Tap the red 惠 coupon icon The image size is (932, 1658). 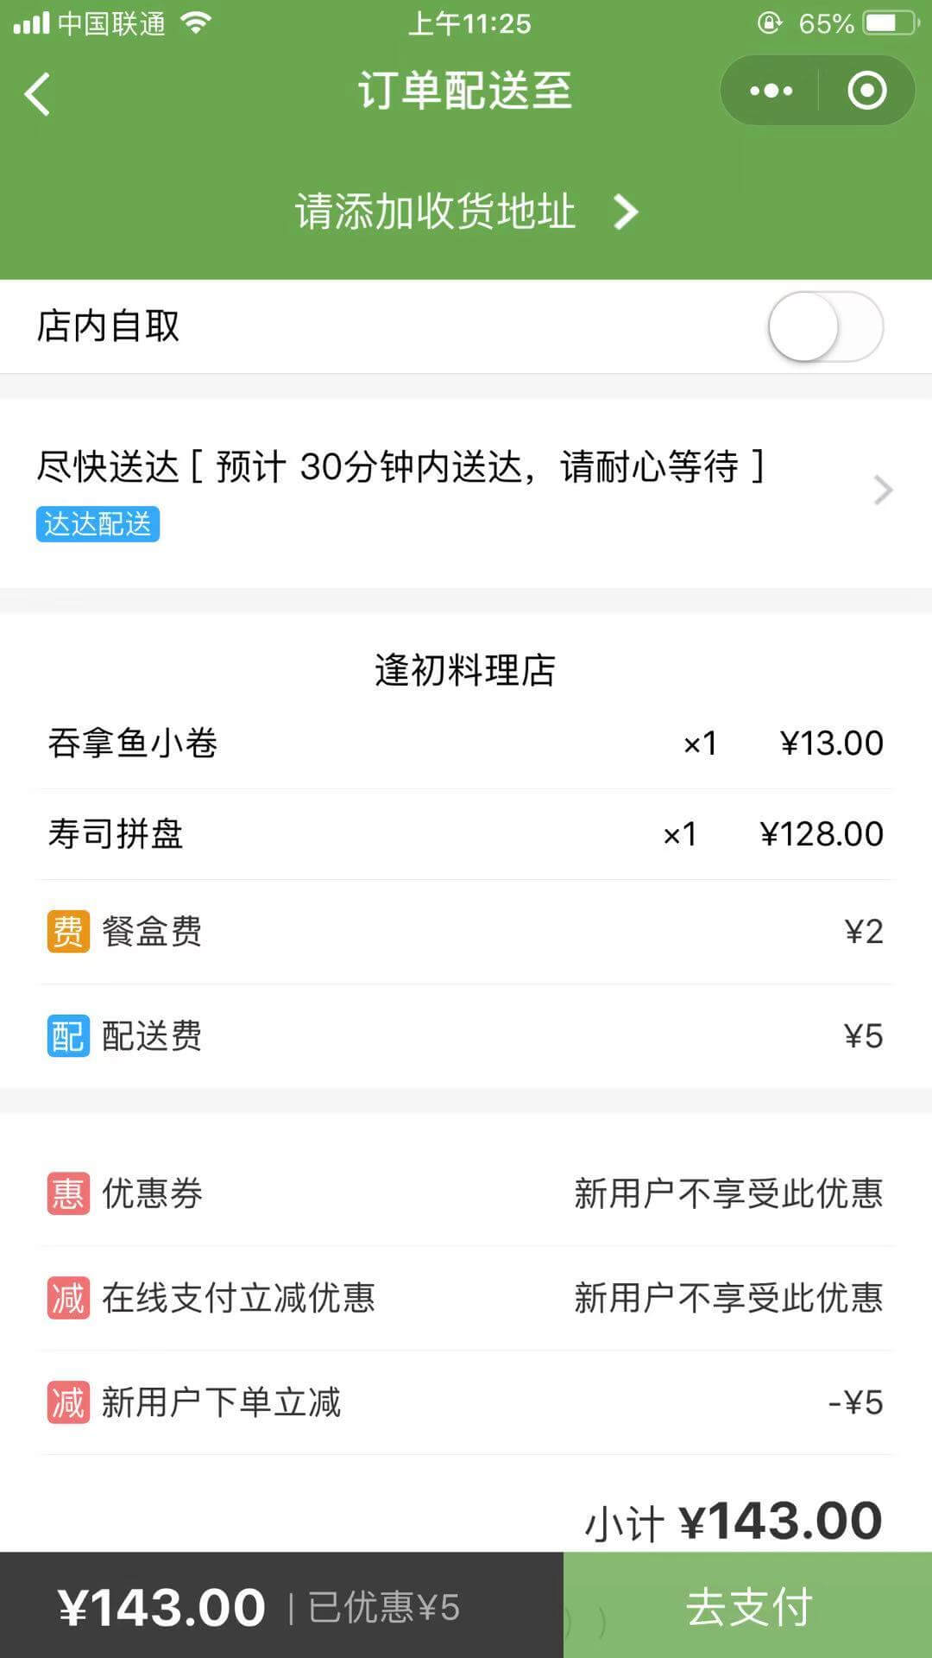tap(68, 1193)
